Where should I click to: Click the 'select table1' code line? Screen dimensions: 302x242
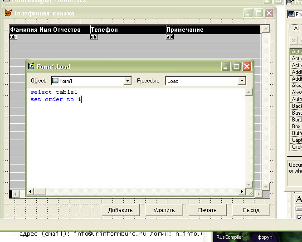click(x=54, y=92)
